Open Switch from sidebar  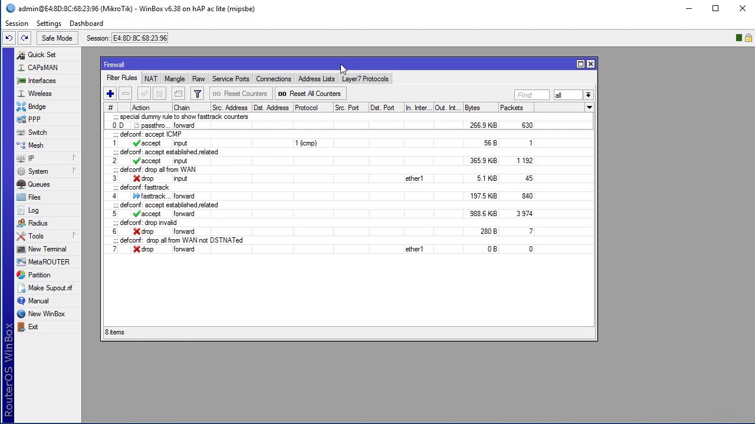(x=48, y=132)
